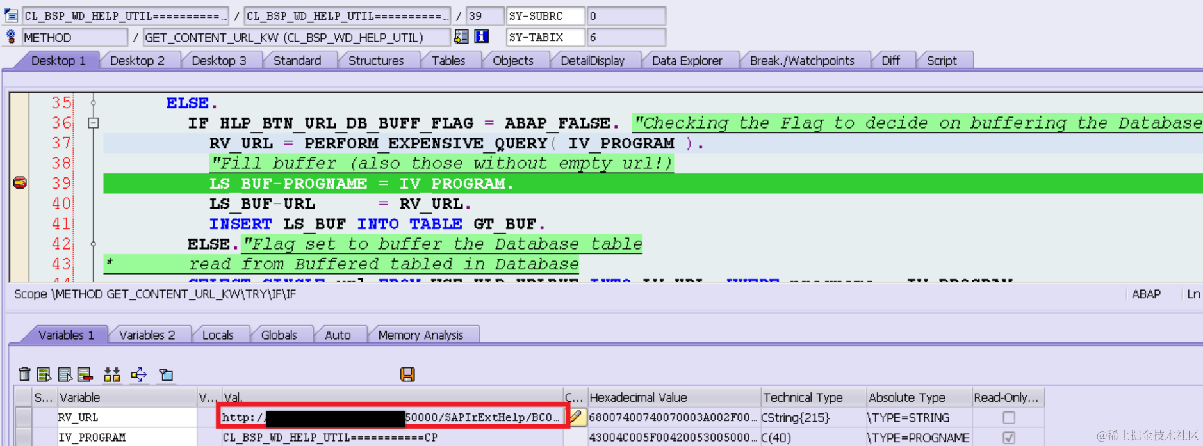Click the table icon with red bar

point(85,374)
